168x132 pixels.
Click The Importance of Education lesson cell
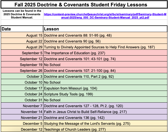tap(105, 53)
